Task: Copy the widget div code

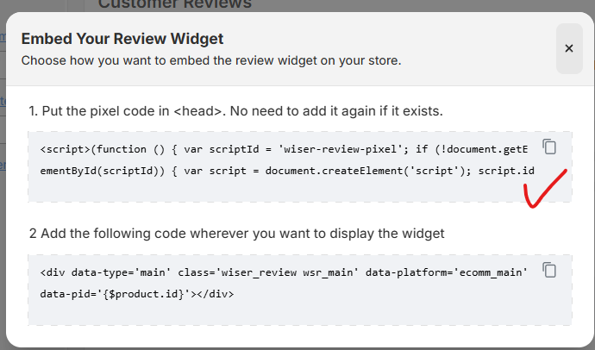Action: point(549,271)
